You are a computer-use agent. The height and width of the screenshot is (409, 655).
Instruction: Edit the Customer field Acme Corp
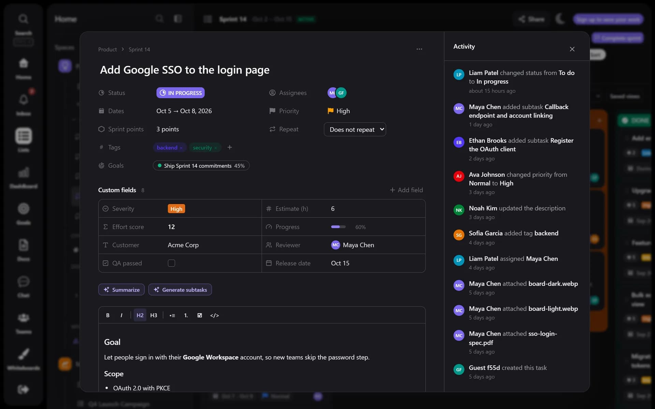(183, 245)
